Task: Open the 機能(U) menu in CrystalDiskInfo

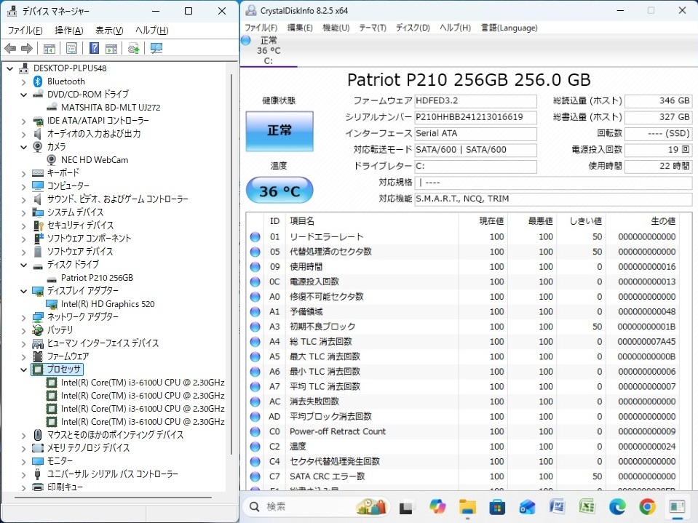Action: click(x=336, y=28)
